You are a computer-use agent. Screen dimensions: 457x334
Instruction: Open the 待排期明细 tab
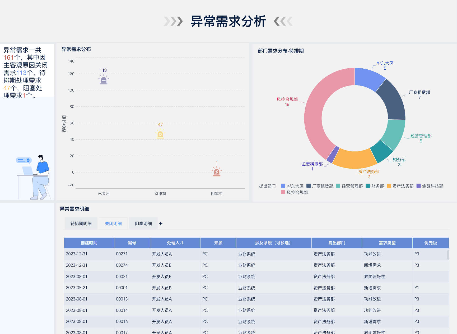pyautogui.click(x=81, y=223)
